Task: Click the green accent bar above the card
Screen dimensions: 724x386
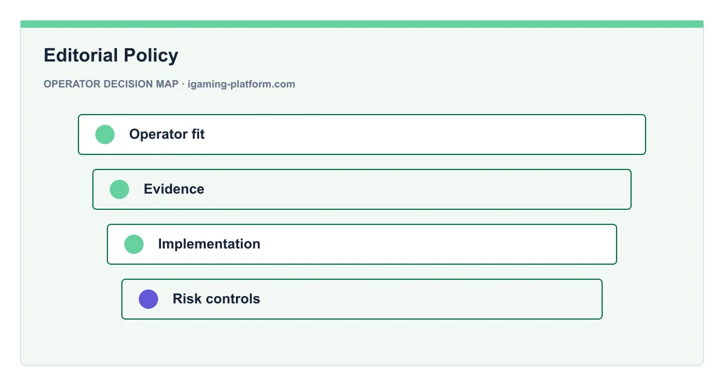Action: [362, 24]
